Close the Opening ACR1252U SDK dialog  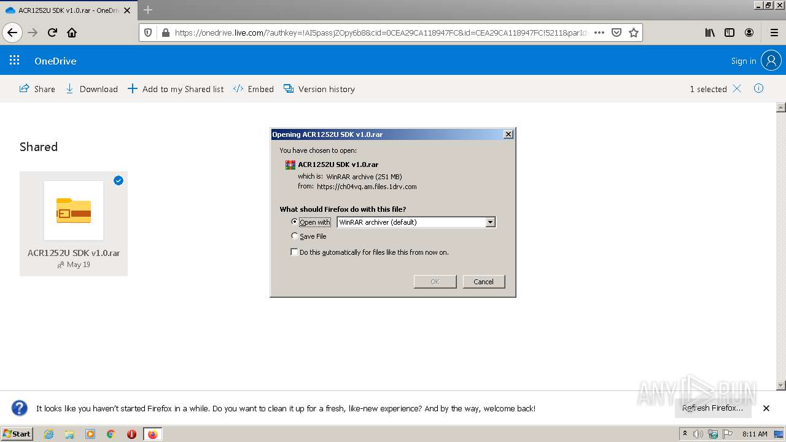508,134
